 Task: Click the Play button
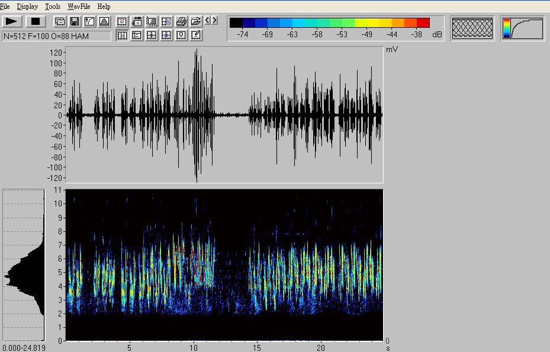(x=12, y=21)
